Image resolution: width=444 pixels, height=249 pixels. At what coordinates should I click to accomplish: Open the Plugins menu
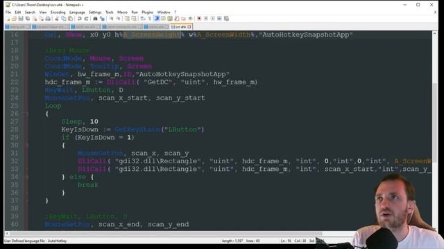[147, 12]
